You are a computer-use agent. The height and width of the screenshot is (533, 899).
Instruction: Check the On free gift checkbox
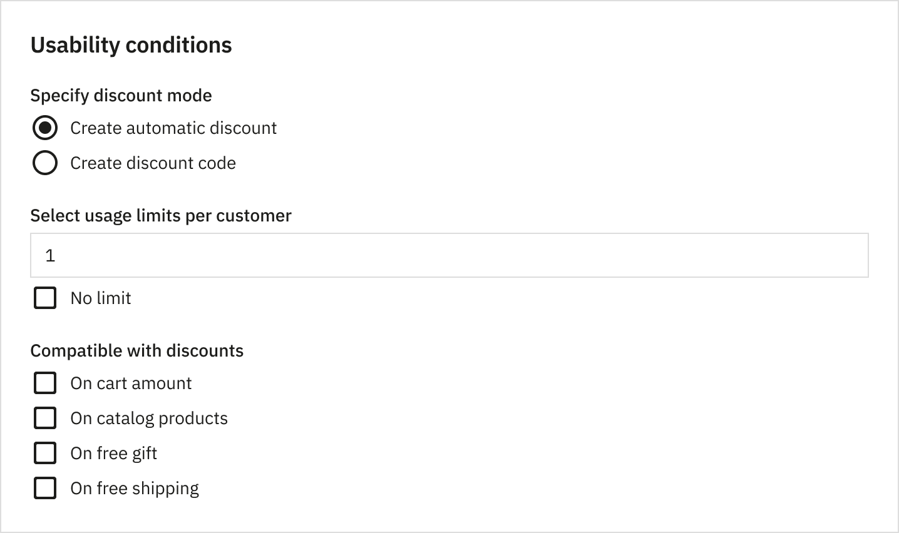click(44, 453)
